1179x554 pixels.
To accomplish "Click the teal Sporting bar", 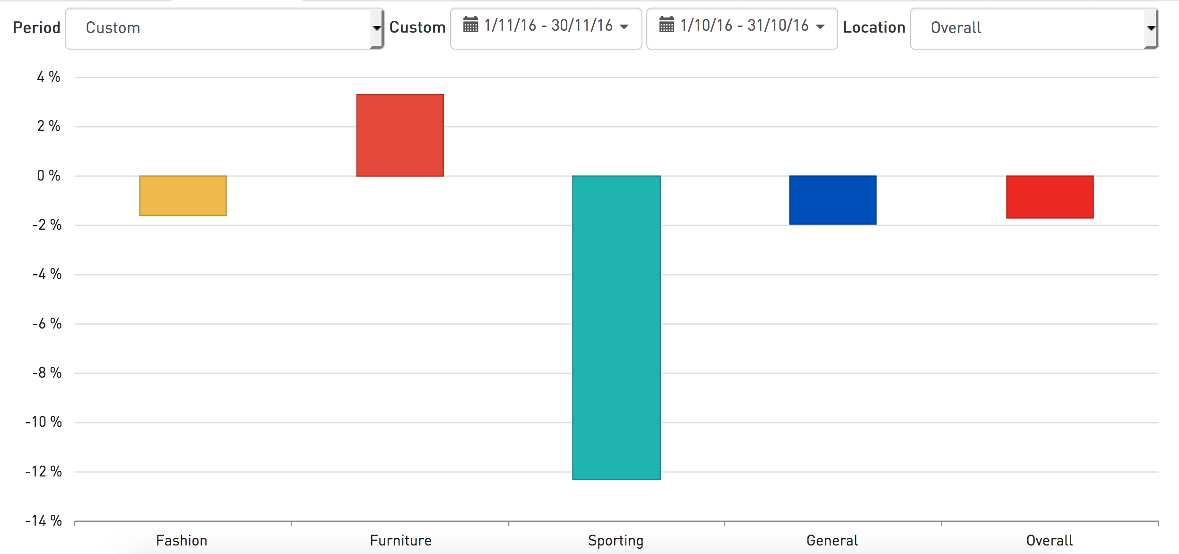I will [616, 327].
